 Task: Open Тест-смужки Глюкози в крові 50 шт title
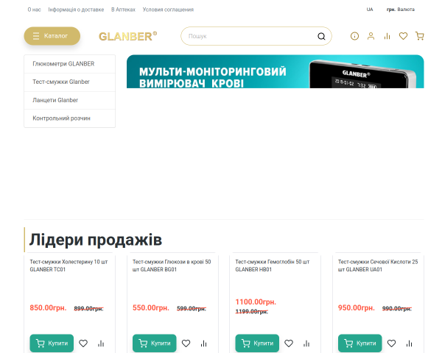(172, 265)
